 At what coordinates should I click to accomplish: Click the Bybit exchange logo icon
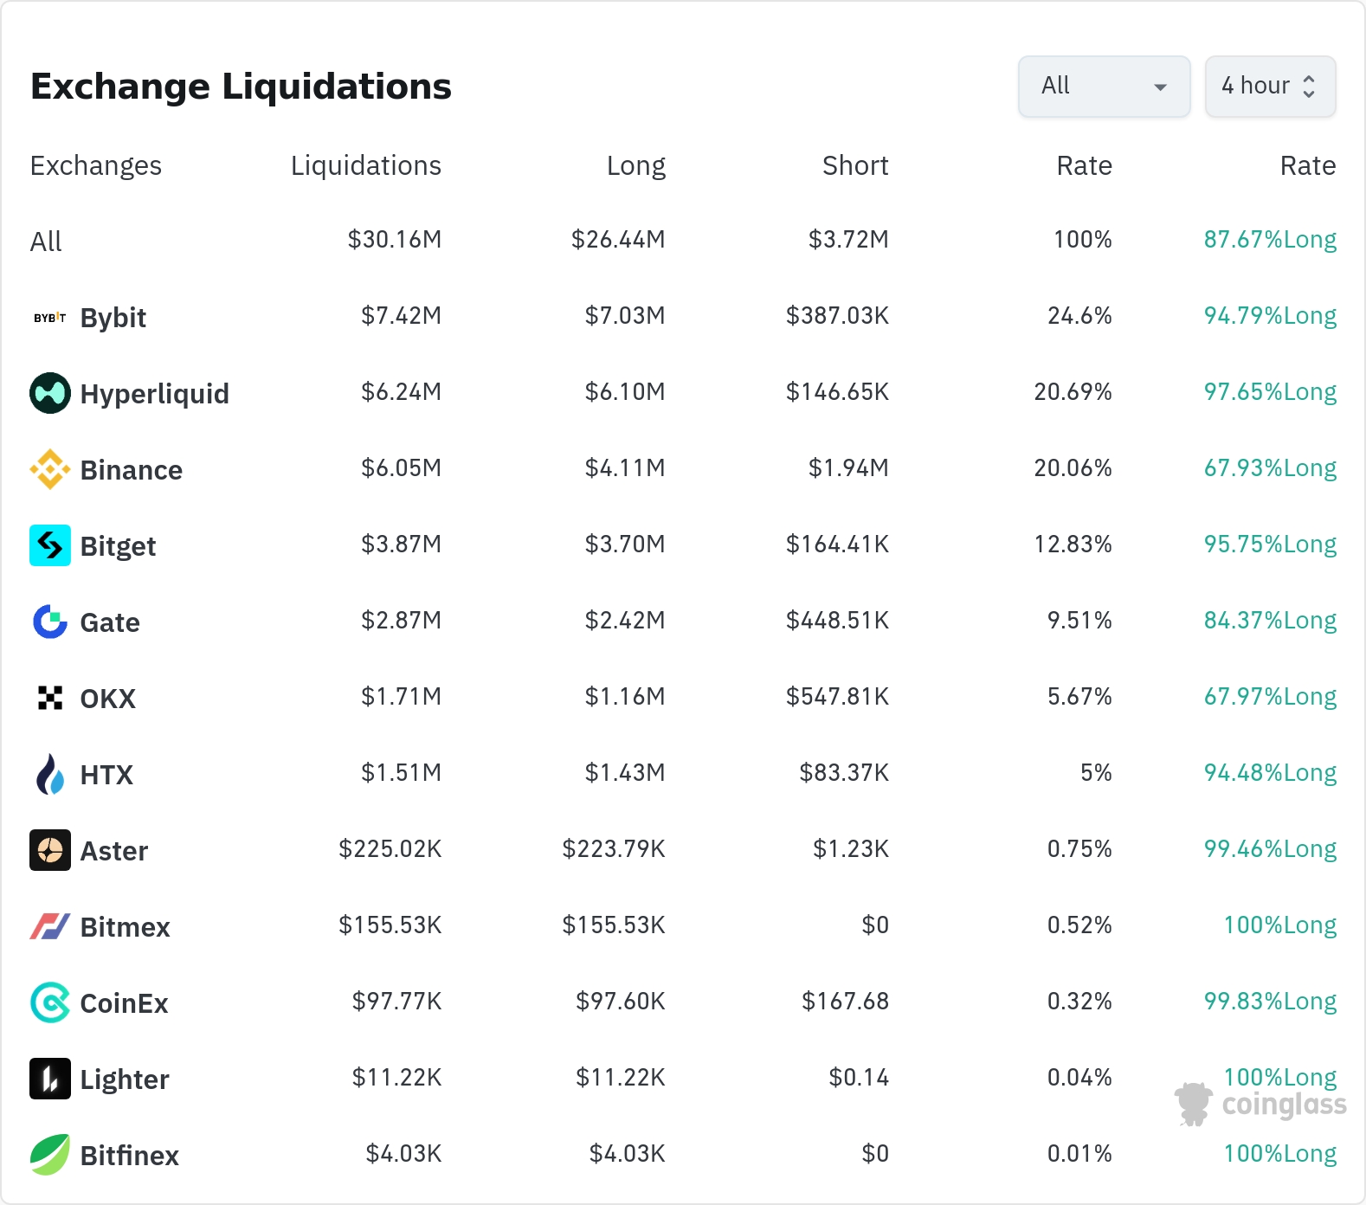pyautogui.click(x=49, y=318)
